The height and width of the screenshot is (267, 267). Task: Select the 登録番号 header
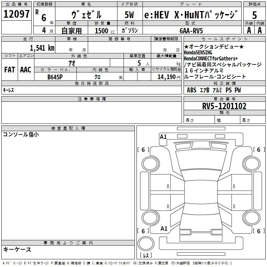tap(119, 39)
